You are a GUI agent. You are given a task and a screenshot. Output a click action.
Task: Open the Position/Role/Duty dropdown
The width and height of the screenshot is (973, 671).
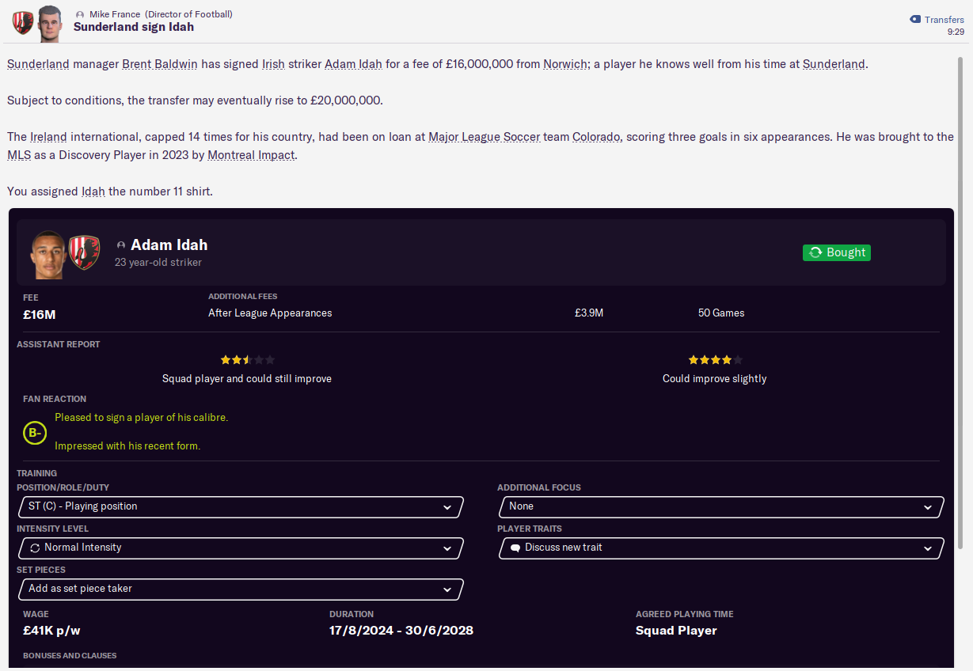pyautogui.click(x=240, y=506)
